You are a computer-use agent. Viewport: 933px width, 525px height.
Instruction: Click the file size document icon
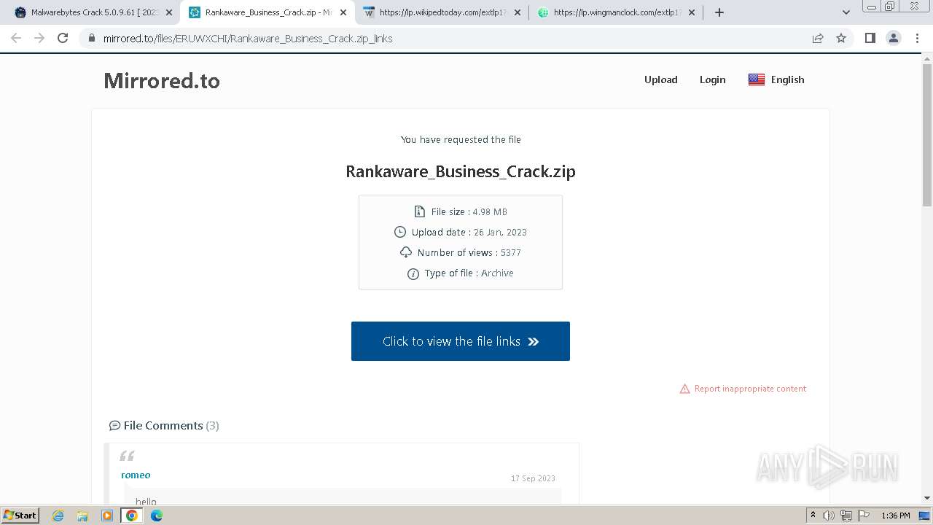(x=419, y=211)
